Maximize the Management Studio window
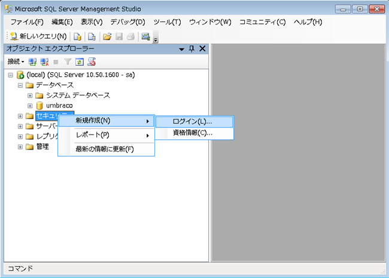389x278 pixels. (360, 9)
